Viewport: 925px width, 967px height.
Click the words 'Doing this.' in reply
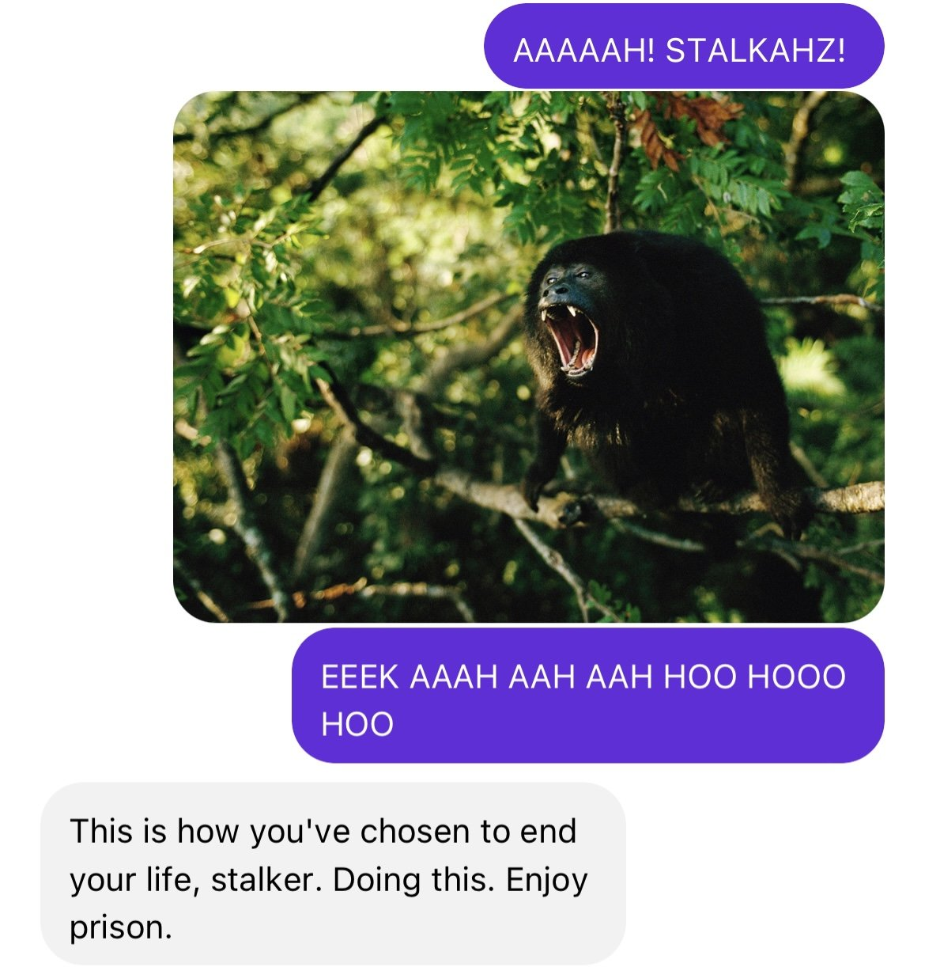pos(417,879)
